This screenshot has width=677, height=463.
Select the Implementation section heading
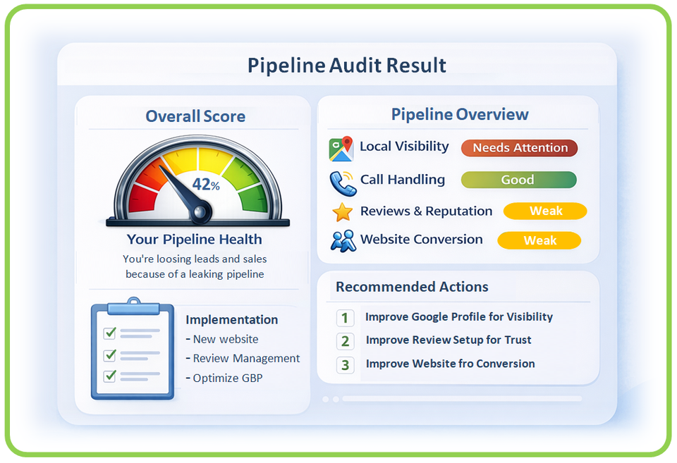[231, 319]
